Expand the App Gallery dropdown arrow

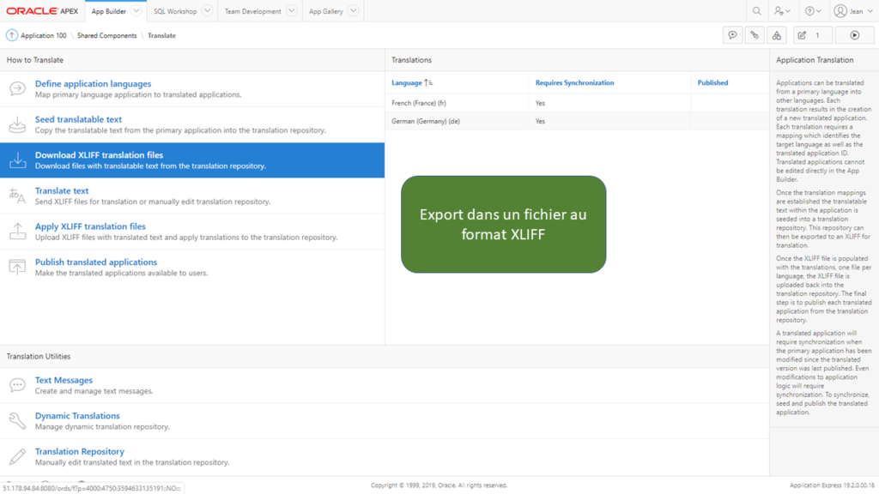353,10
